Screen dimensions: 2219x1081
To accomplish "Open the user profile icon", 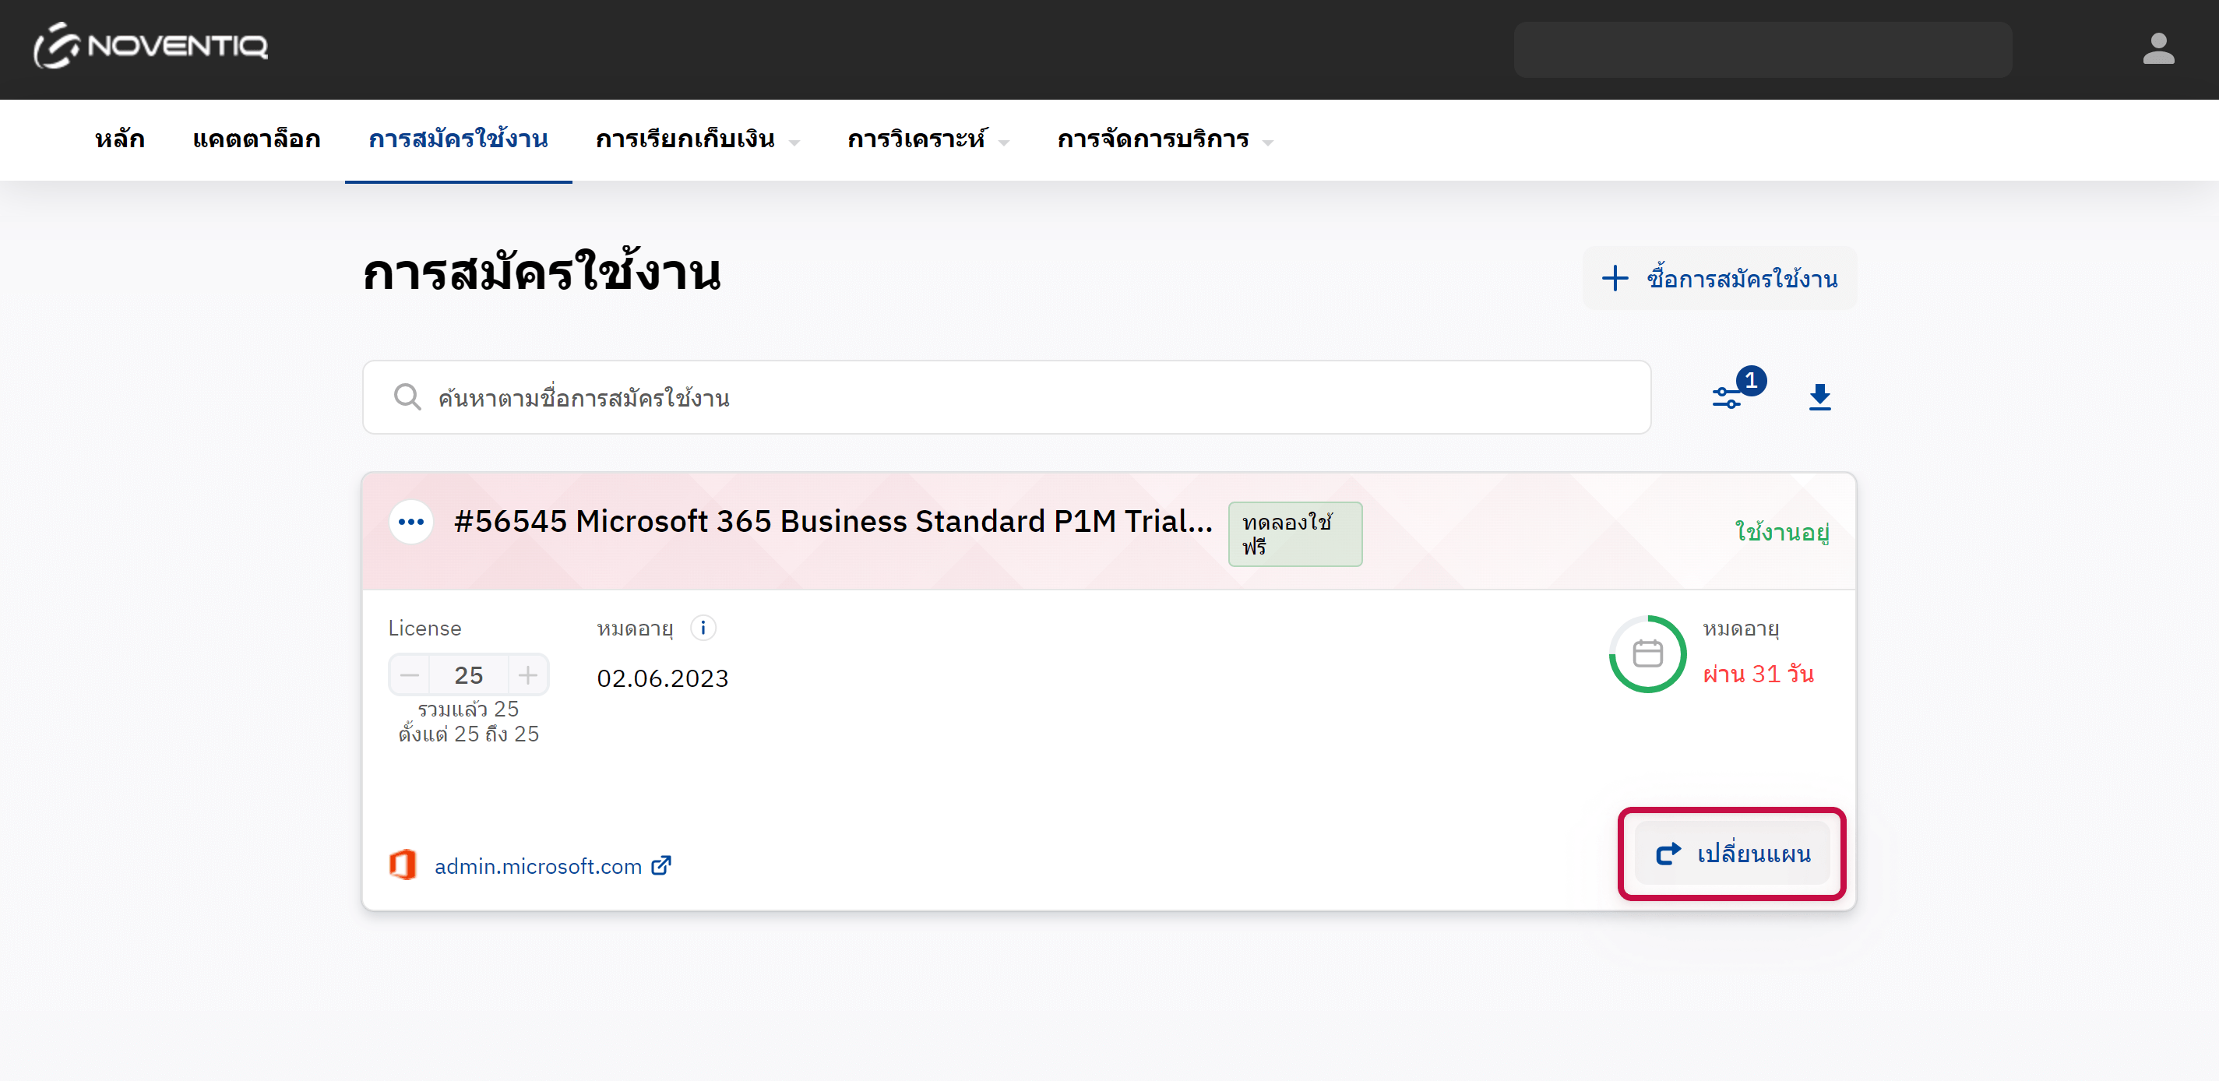I will click(x=2157, y=49).
